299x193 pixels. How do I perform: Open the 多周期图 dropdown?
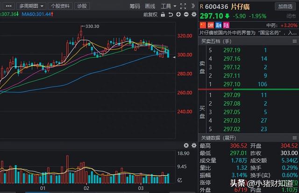point(31,6)
